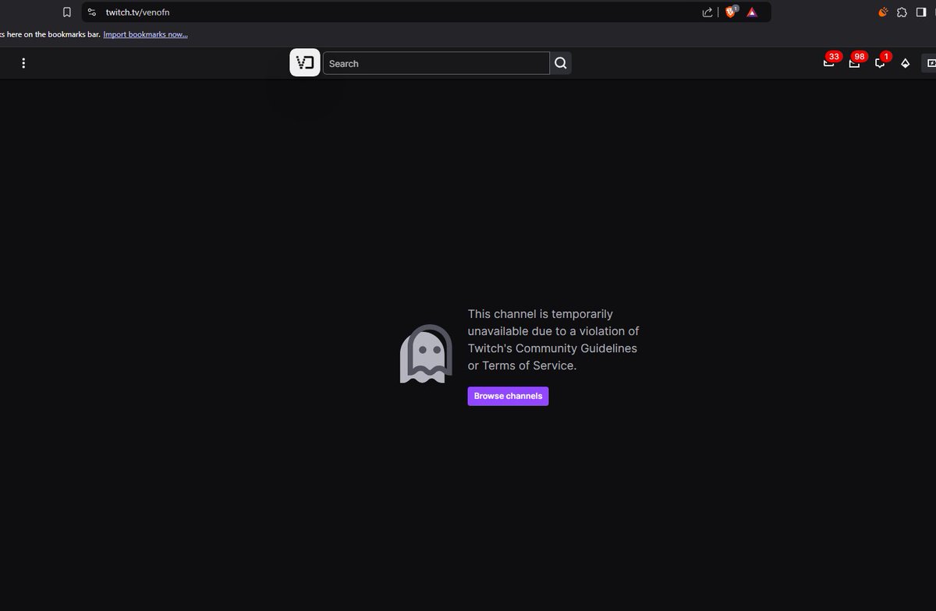Open site information icon beside URL

click(91, 12)
